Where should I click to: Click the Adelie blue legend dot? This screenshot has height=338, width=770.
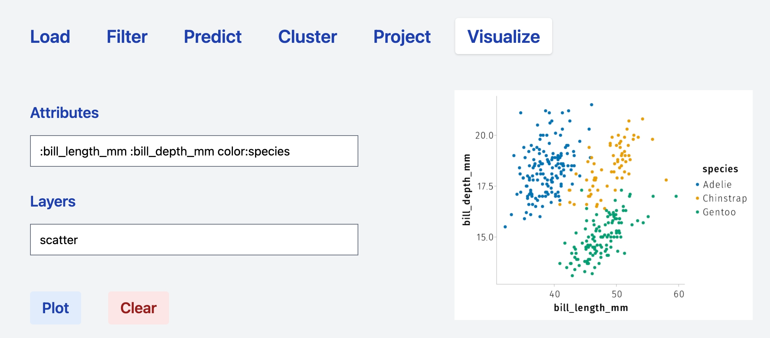(x=697, y=184)
